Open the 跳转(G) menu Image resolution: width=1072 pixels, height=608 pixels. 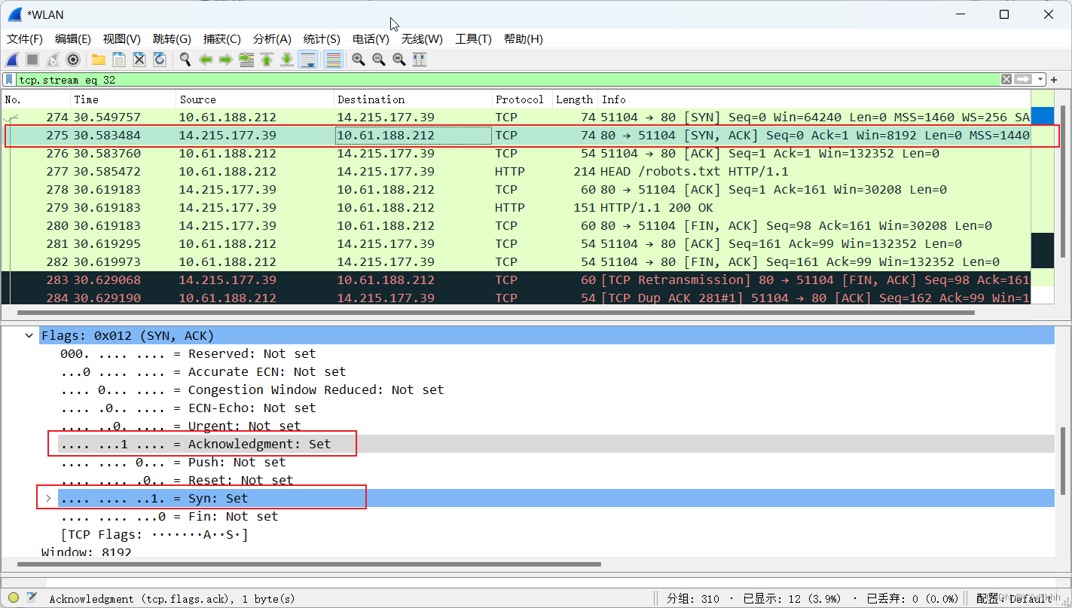[172, 39]
